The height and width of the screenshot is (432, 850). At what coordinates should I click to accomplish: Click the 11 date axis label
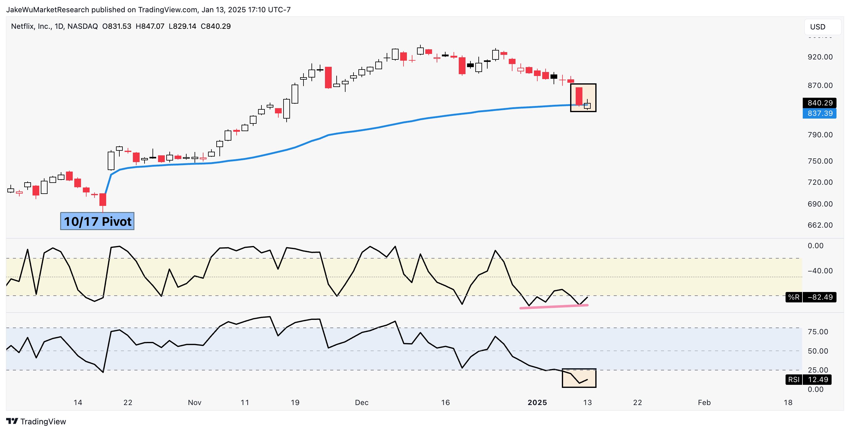(x=245, y=403)
